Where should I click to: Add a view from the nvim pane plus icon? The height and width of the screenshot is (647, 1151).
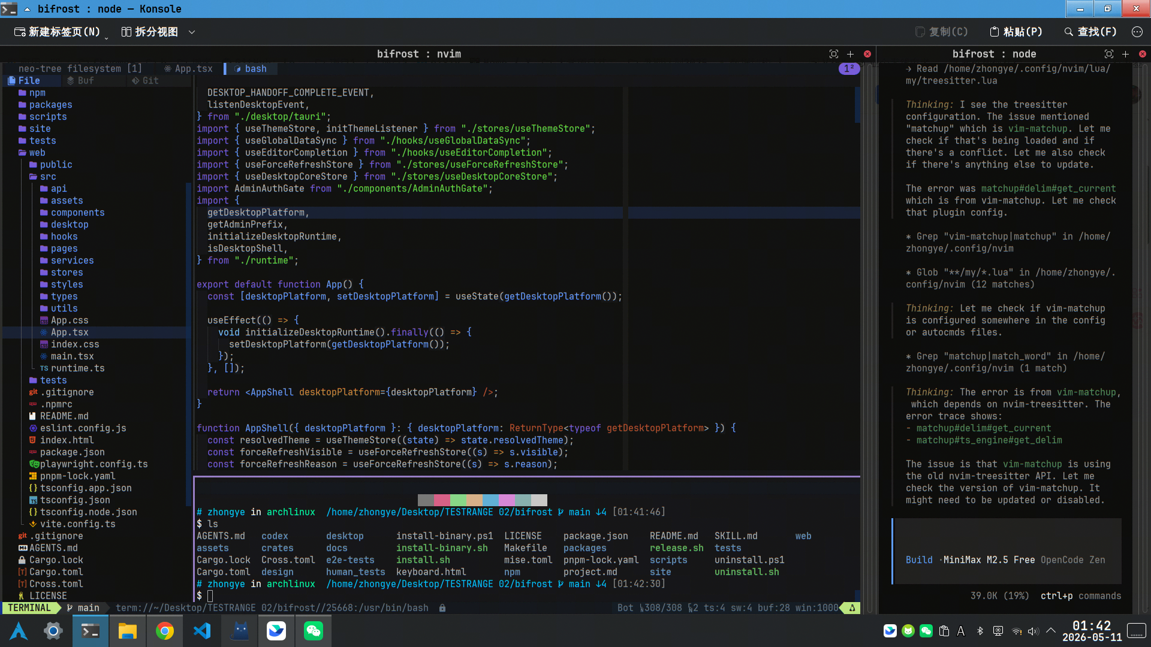(x=850, y=54)
